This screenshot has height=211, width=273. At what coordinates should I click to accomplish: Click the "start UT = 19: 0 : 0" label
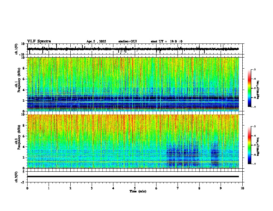coord(166,41)
